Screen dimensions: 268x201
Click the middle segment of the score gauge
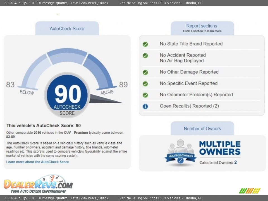[x=67, y=56]
